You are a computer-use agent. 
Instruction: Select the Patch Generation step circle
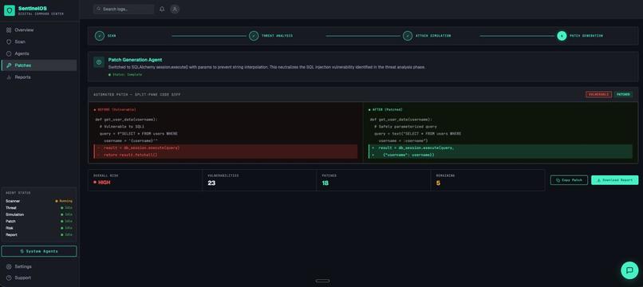pyautogui.click(x=562, y=36)
